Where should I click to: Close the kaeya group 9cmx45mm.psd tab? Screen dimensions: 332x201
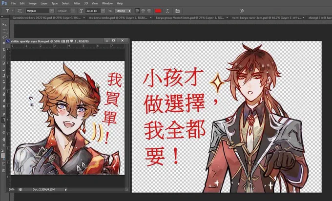pyautogui.click(x=227, y=18)
